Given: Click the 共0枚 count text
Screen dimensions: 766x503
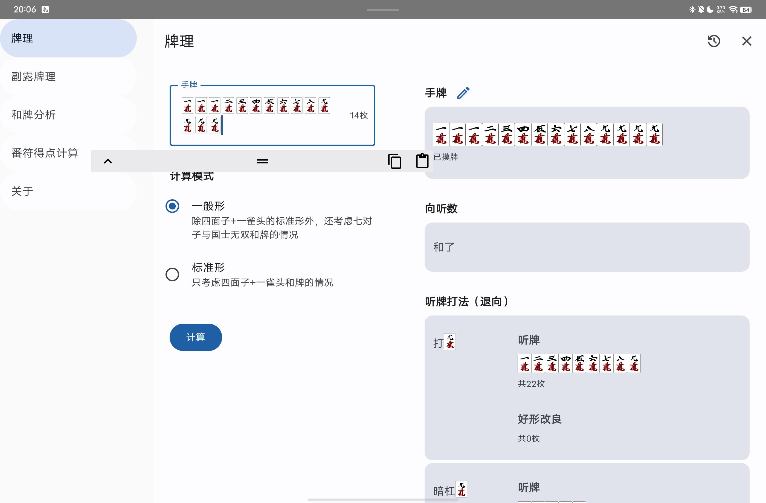Looking at the screenshot, I should (x=529, y=438).
